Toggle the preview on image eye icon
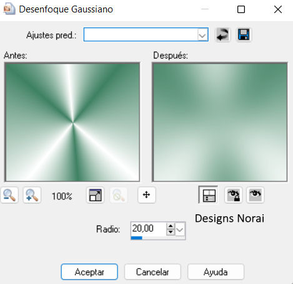The width and height of the screenshot is (293, 284). tap(256, 195)
